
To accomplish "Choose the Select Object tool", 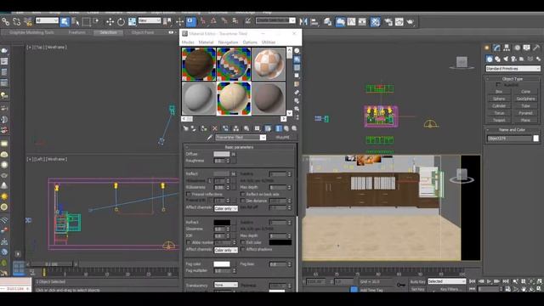I will coord(65,22).
